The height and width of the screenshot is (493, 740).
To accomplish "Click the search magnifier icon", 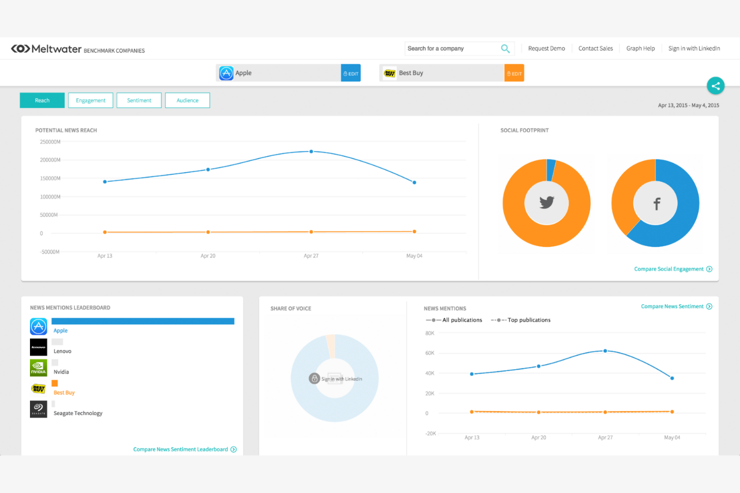I will tap(505, 48).
